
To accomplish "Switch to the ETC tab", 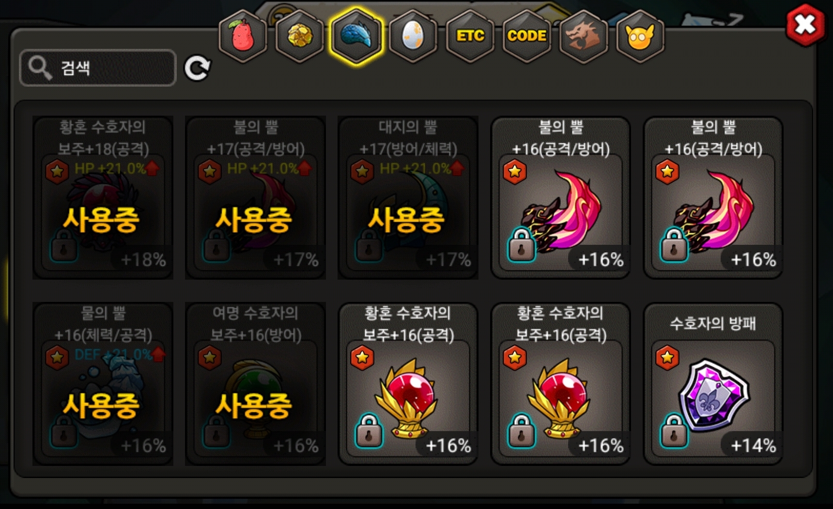I will (470, 36).
